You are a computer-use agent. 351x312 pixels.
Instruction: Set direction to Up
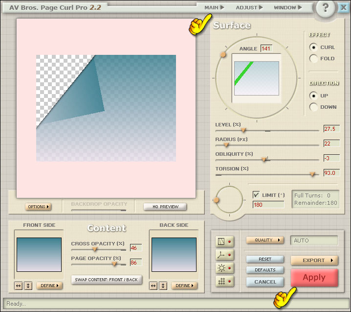pos(313,96)
